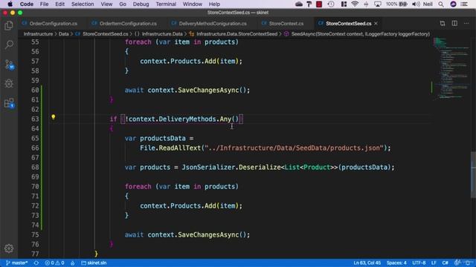Open the Explorer view in activity bar
The height and width of the screenshot is (267, 476).
pyautogui.click(x=9, y=26)
